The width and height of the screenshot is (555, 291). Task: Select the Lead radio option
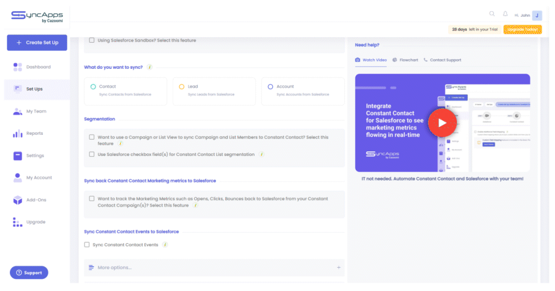tap(181, 86)
